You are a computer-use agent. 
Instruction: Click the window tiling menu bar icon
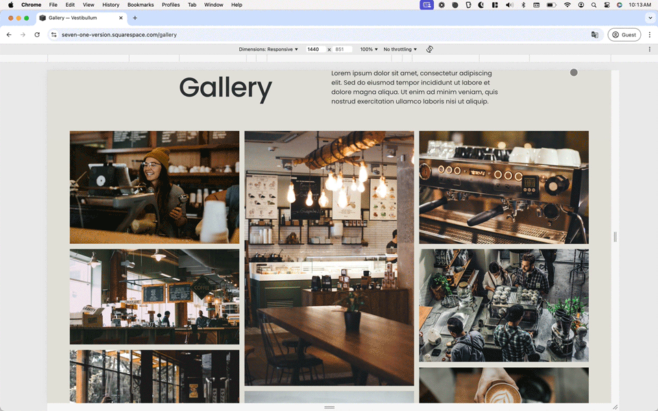tap(495, 5)
